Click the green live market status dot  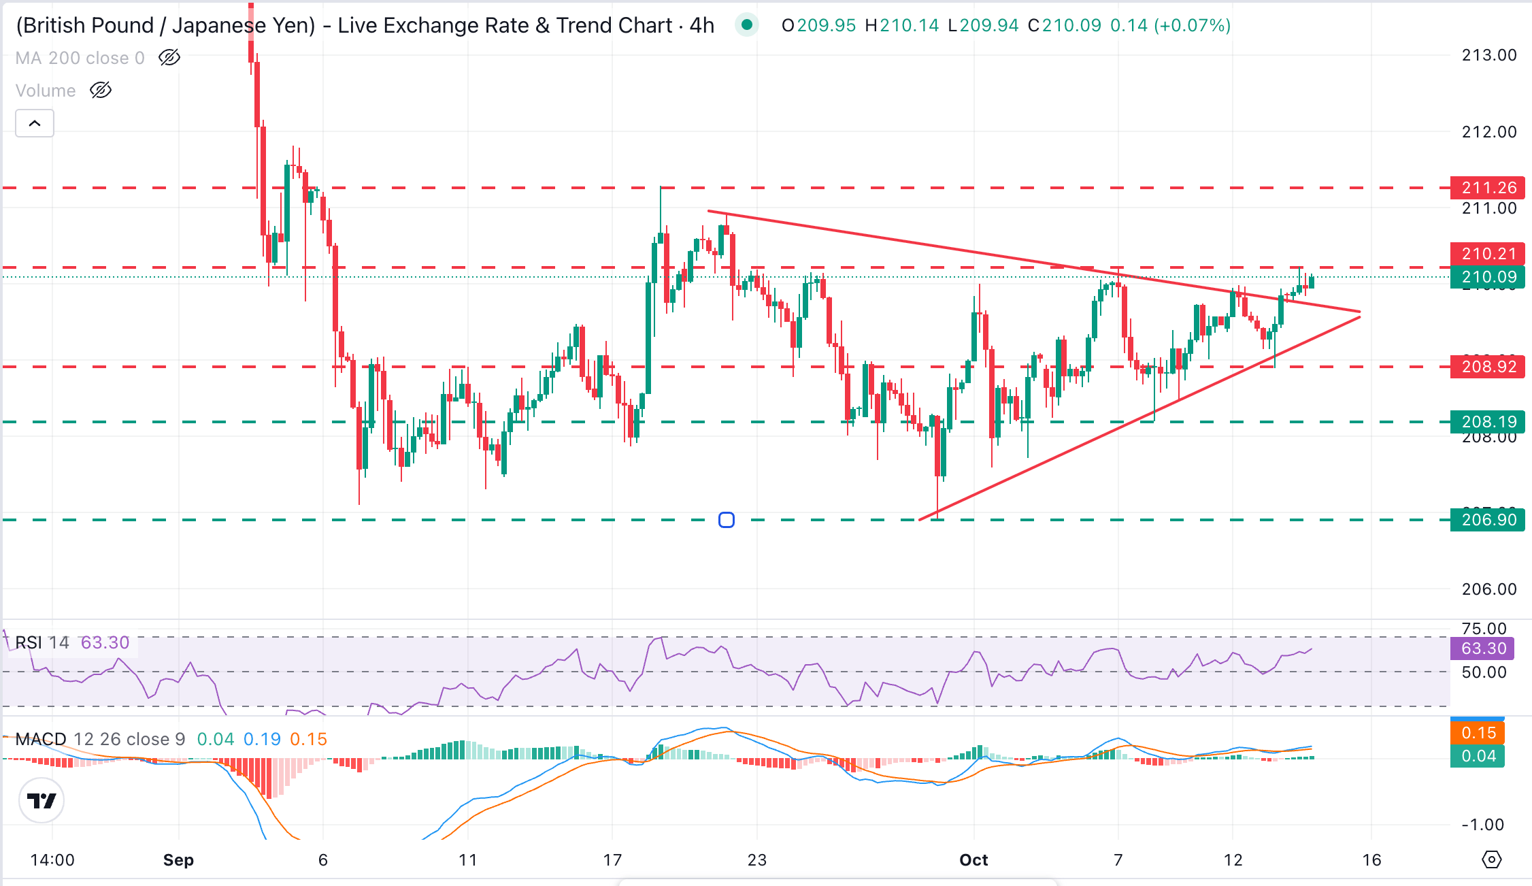coord(747,25)
